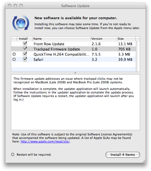Viewport: 151px width, 171px height.
Task: Click version 7.5.5 cell
Action: 96,54
